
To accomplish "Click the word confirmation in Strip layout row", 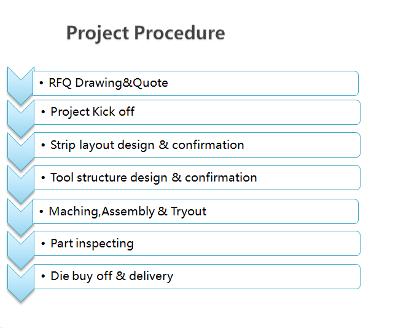I will point(208,145).
